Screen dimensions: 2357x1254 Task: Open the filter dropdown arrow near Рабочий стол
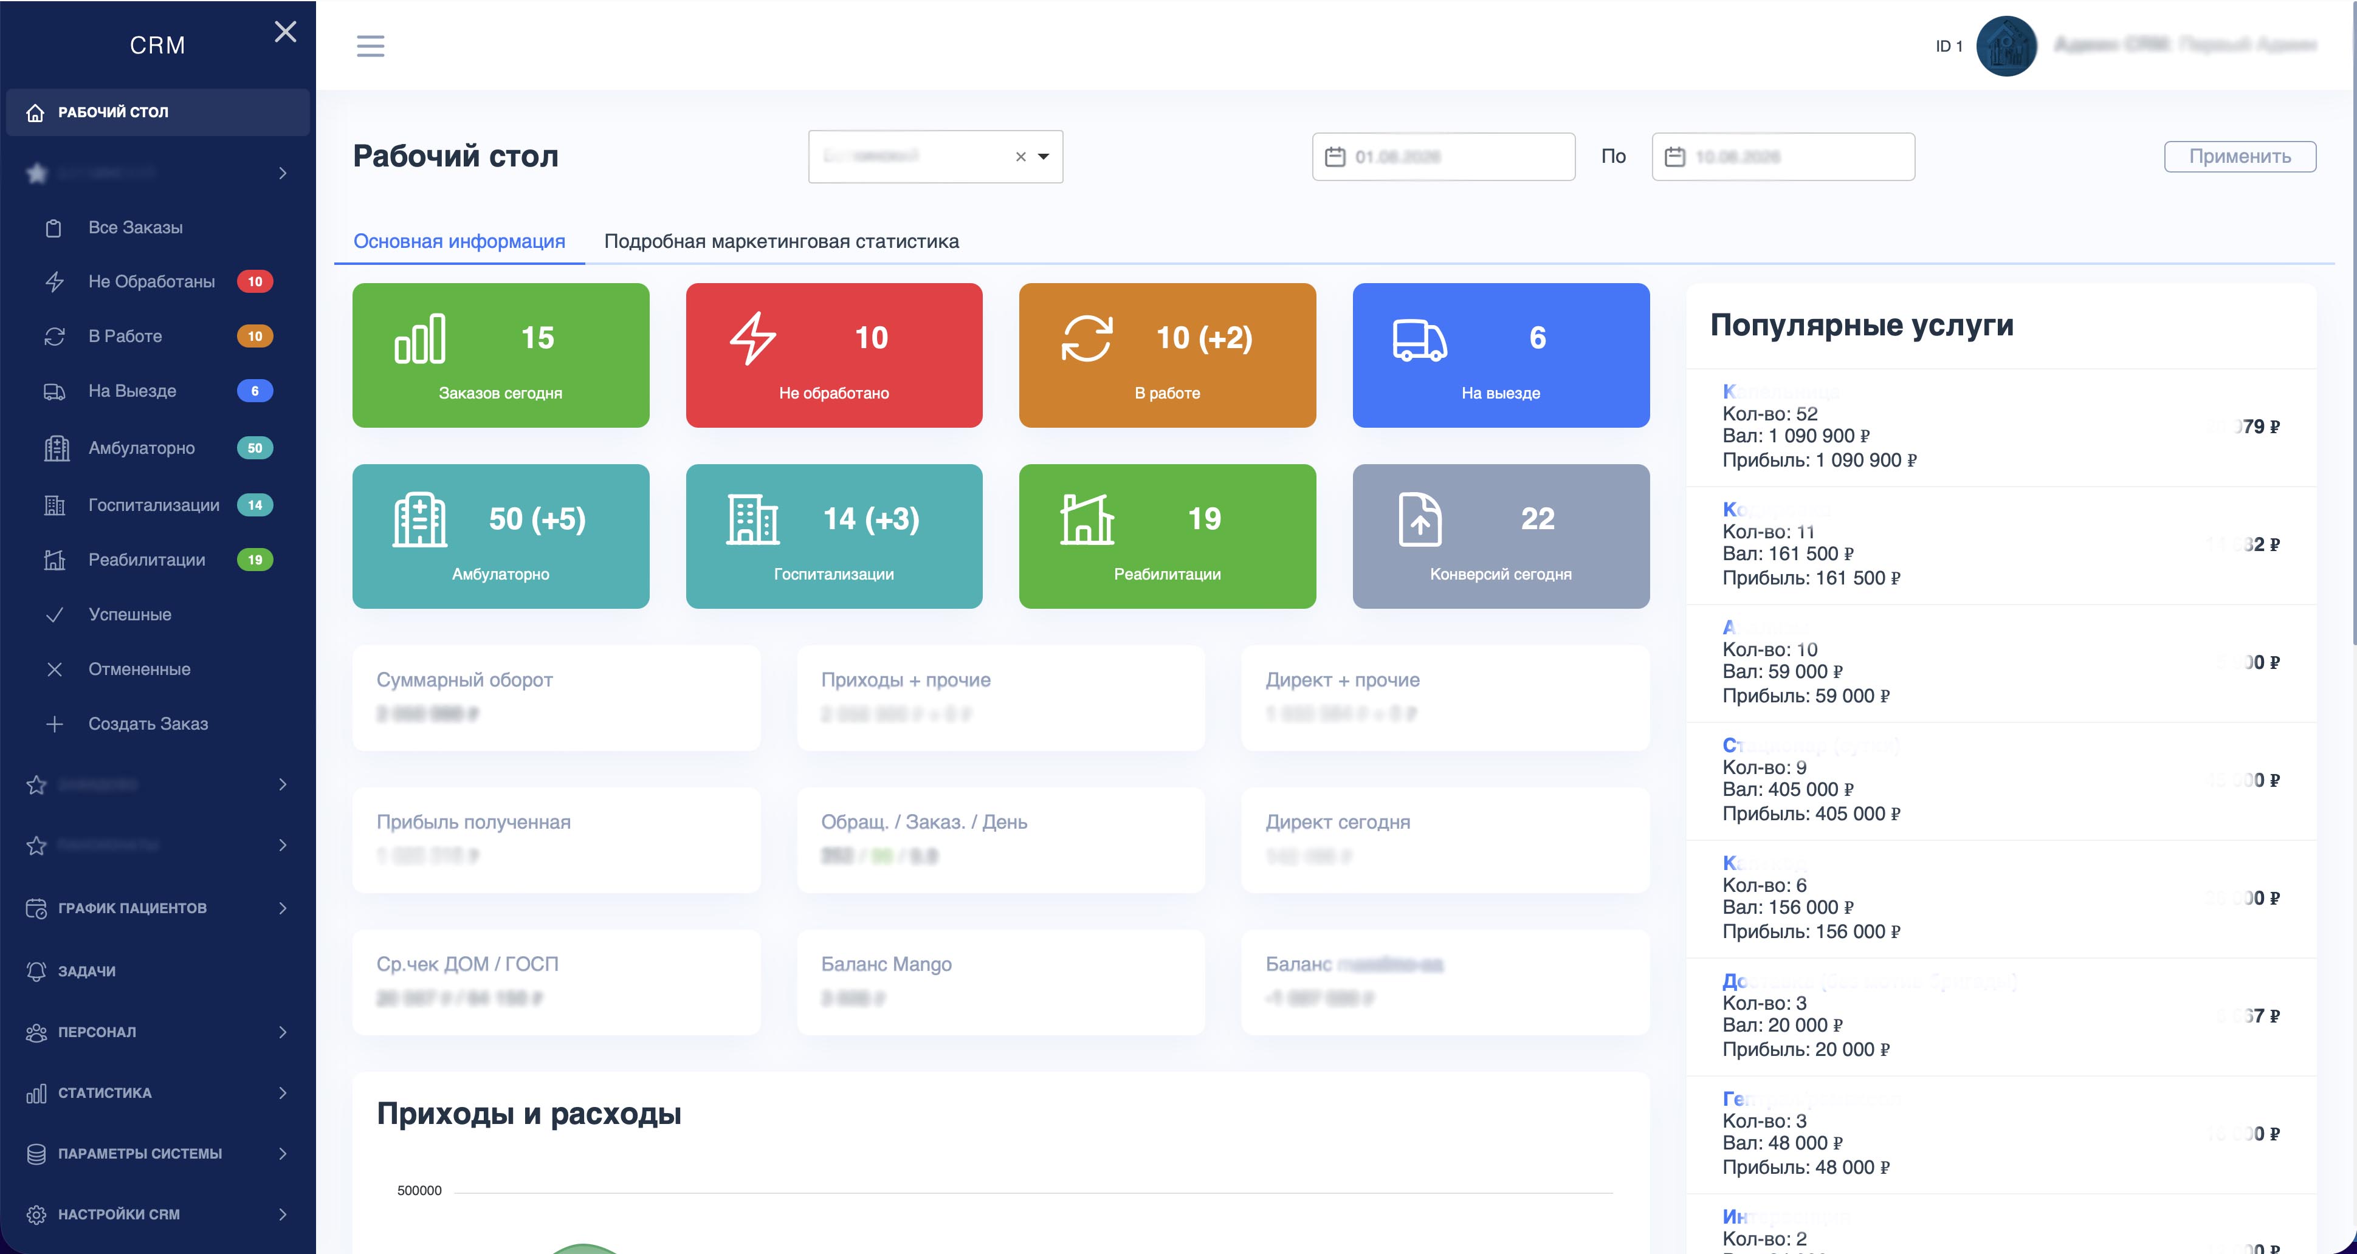(1043, 157)
